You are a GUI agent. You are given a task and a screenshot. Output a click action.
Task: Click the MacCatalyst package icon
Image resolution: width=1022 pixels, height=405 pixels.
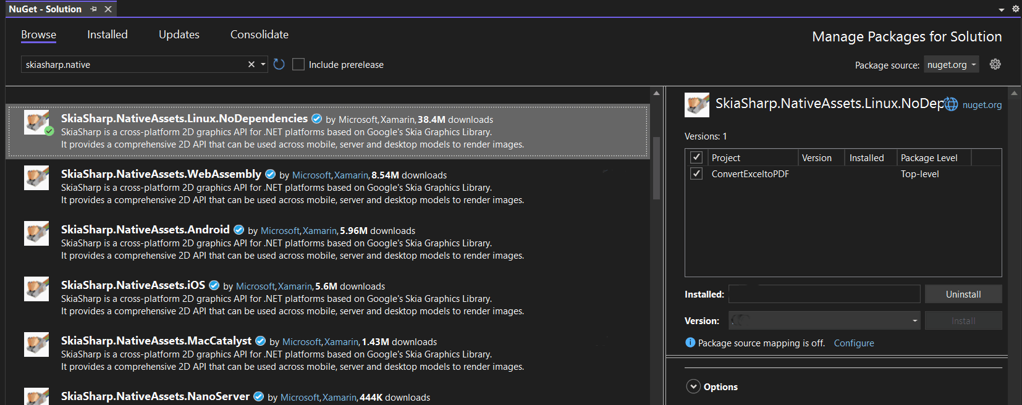point(36,344)
